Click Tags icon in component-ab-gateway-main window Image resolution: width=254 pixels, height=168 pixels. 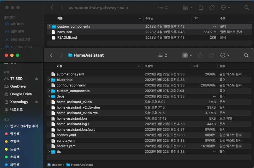click(212, 7)
